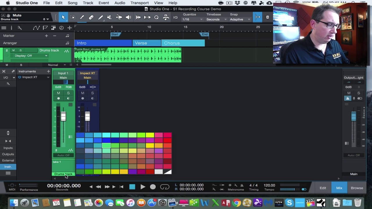Open the View menu
The image size is (372, 209).
[158, 3]
